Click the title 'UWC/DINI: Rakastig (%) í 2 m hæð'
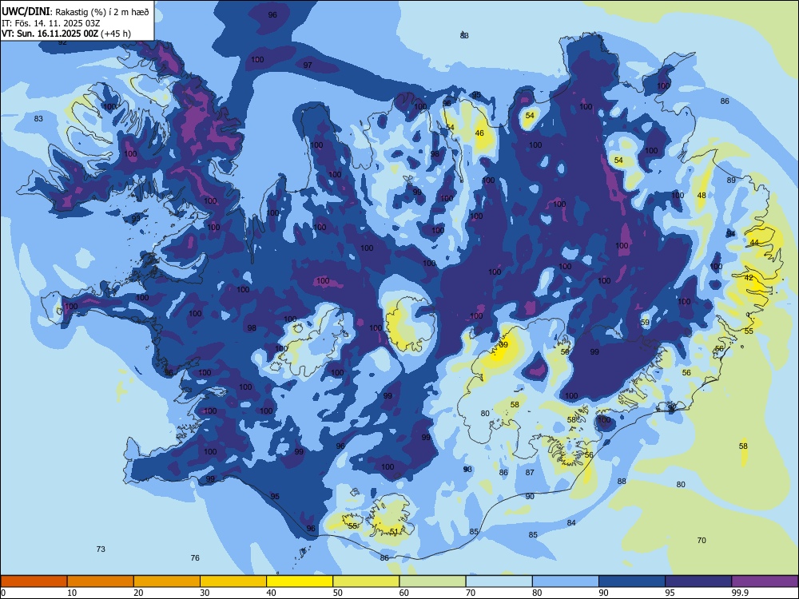Viewport: 799px width, 599px height. [x=75, y=12]
